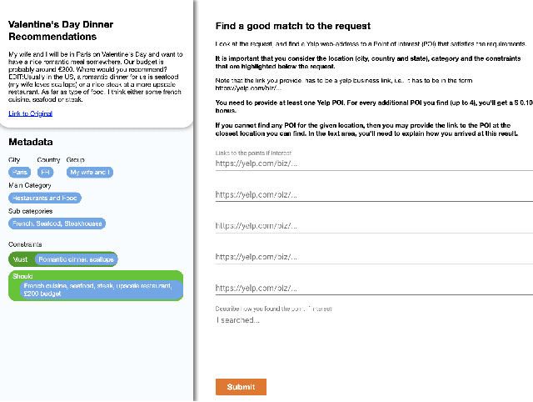Viewport: 533px width, 402px height.
Task: Click the 'My wife and I' group tag
Action: (90, 172)
